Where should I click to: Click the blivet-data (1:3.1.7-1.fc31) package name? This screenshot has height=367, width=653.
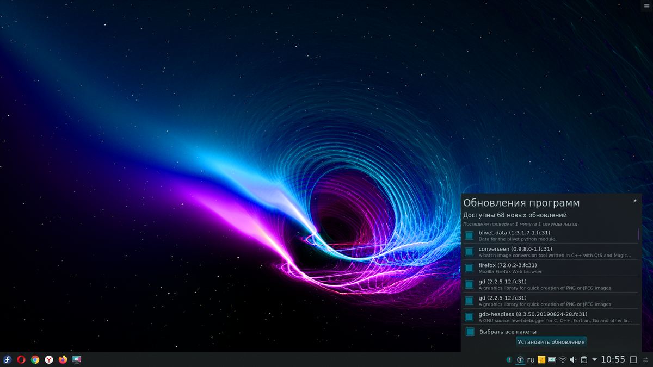514,233
